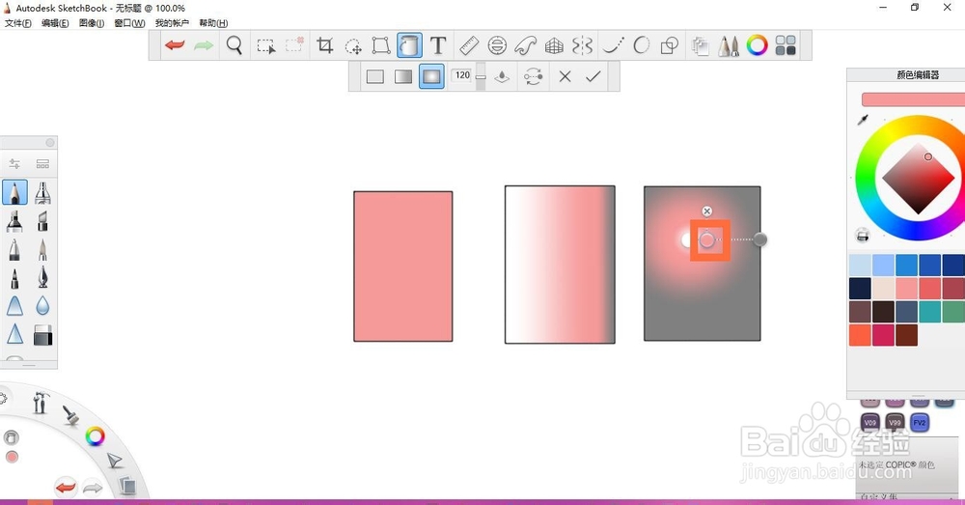Select the Ellipse guide tool
The height and width of the screenshot is (505, 965).
(497, 45)
